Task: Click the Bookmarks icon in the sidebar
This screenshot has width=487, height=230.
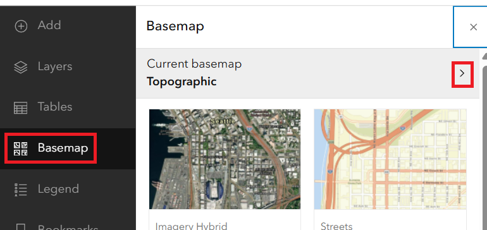Action: [21, 227]
